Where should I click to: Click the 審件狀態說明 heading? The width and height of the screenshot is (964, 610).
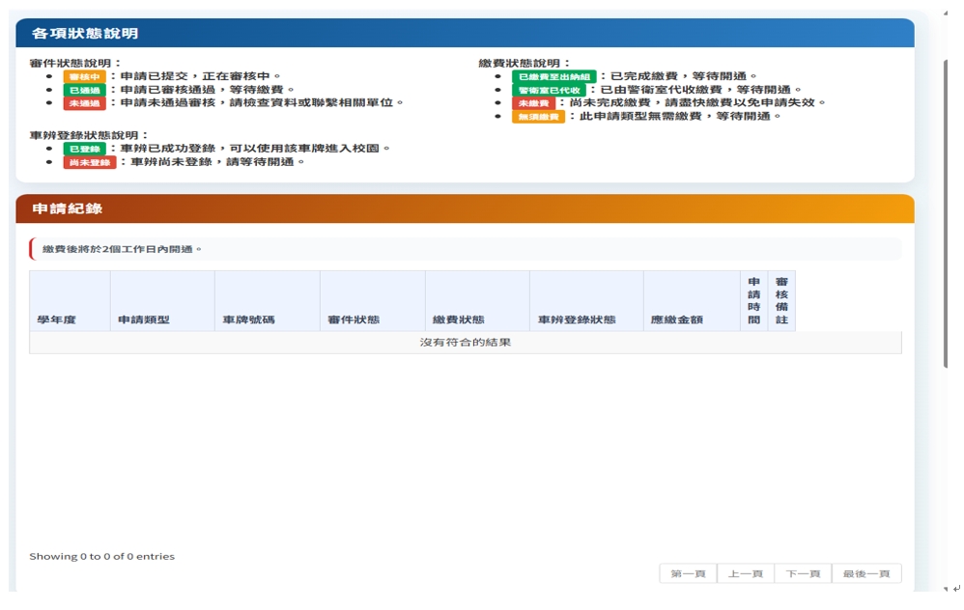75,64
